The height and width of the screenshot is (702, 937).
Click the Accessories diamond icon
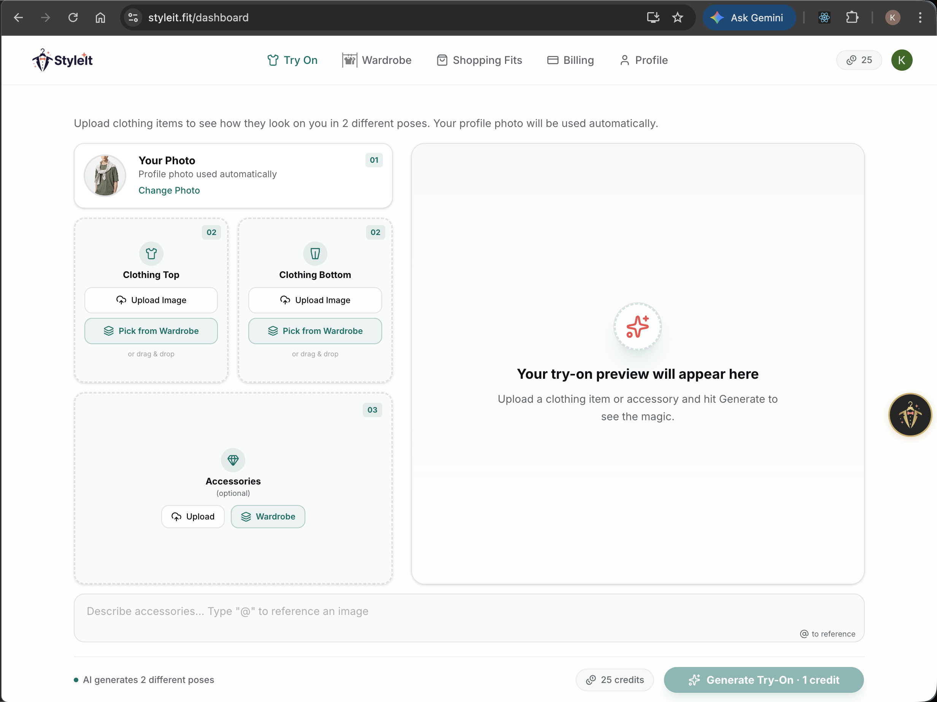coord(233,460)
